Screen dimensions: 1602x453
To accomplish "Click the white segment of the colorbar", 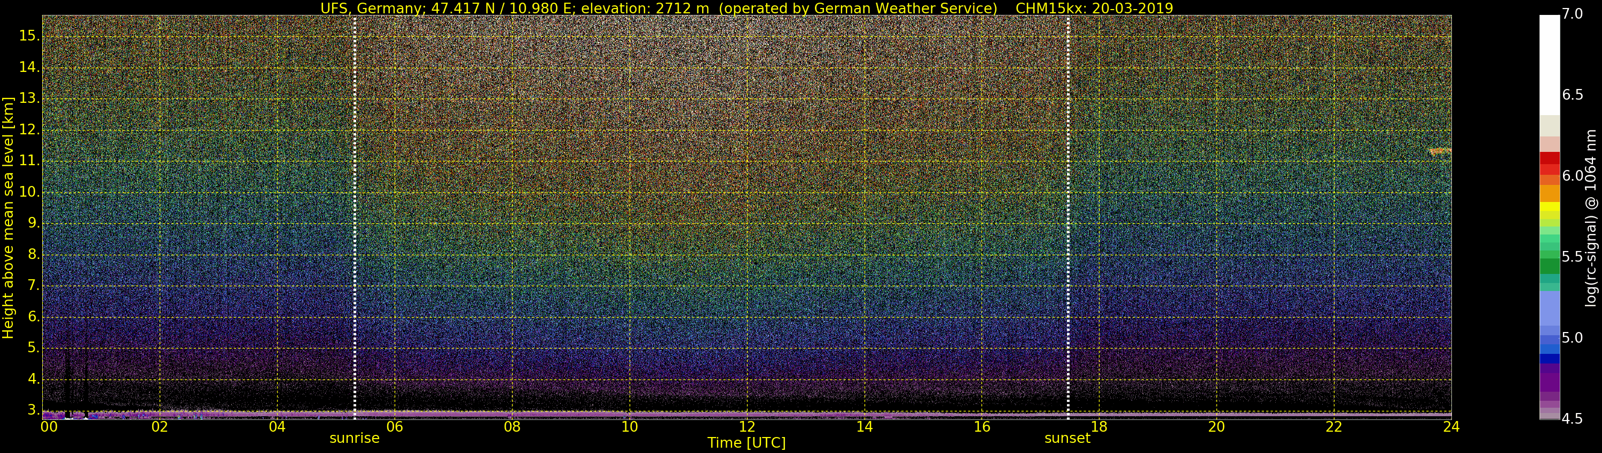I will coord(1550,65).
